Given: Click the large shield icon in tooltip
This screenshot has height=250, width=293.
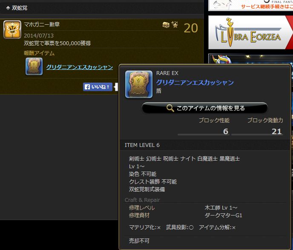Looking at the screenshot, I should click(x=139, y=84).
